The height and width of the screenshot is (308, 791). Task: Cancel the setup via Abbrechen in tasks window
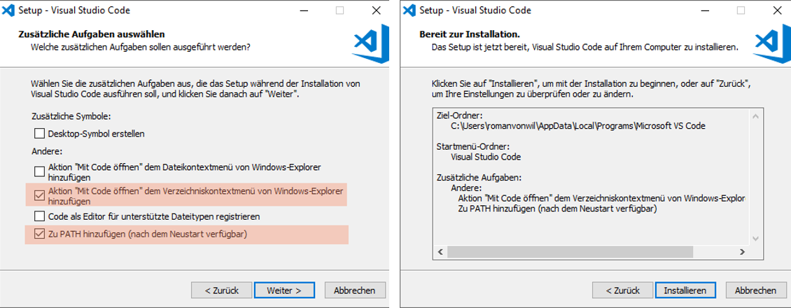356,290
